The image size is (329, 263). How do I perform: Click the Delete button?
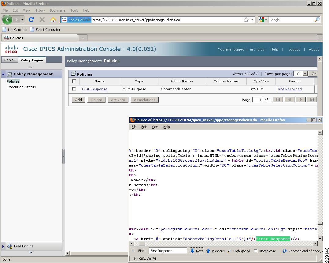[96, 100]
